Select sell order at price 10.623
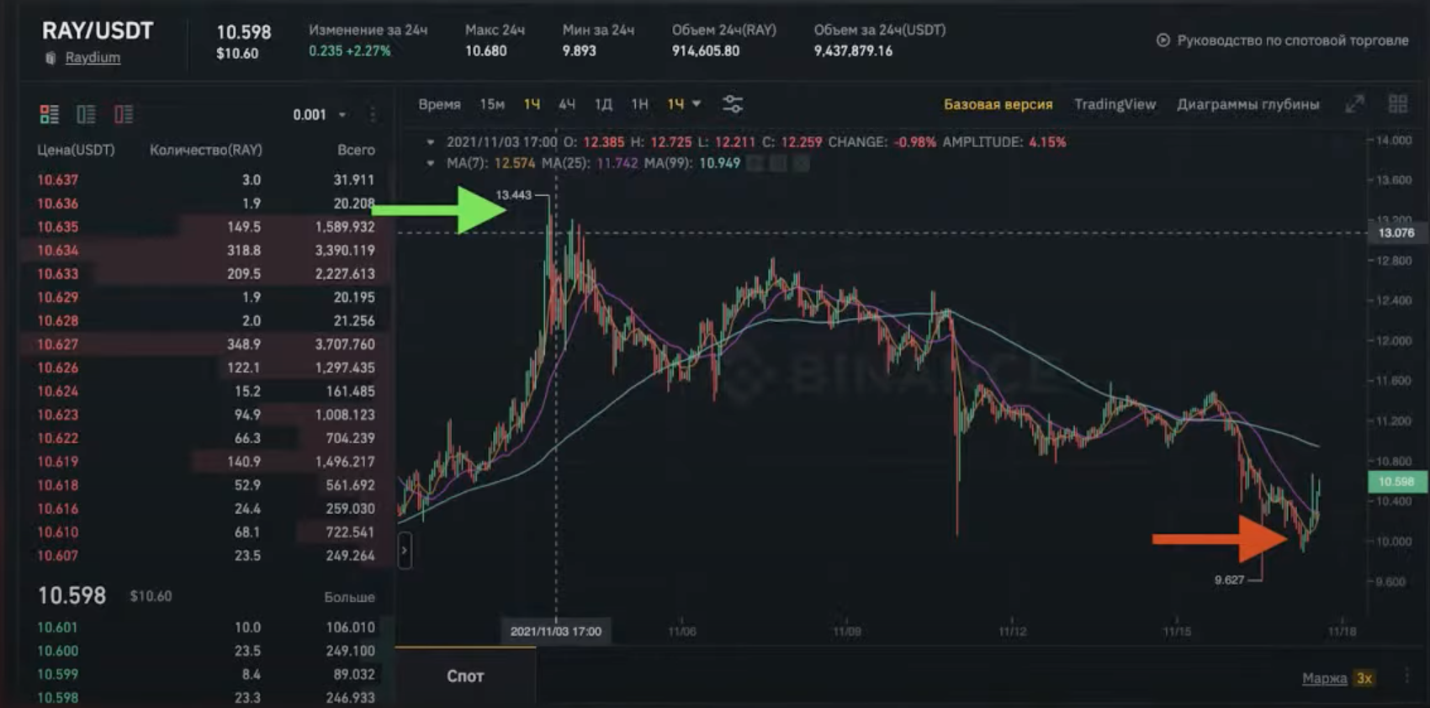This screenshot has height=708, width=1430. tap(206, 415)
